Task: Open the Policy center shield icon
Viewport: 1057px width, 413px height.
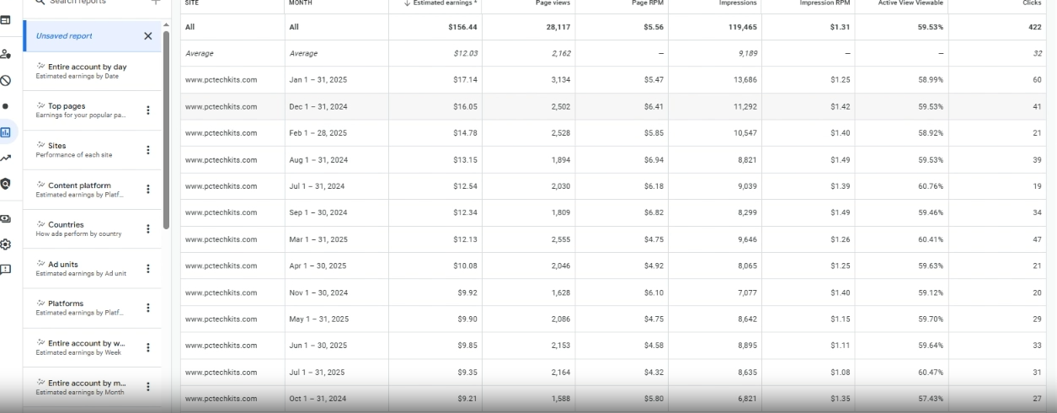Action: pos(5,184)
